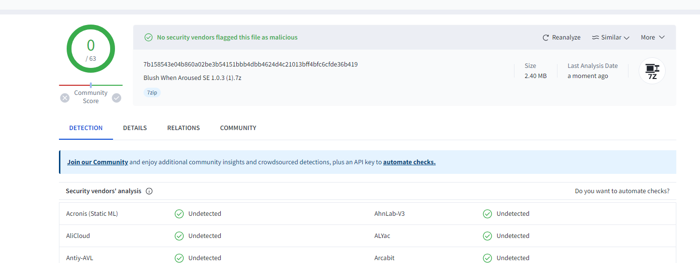Click the Security vendors' analysis heading
The height and width of the screenshot is (263, 700).
pyautogui.click(x=103, y=191)
